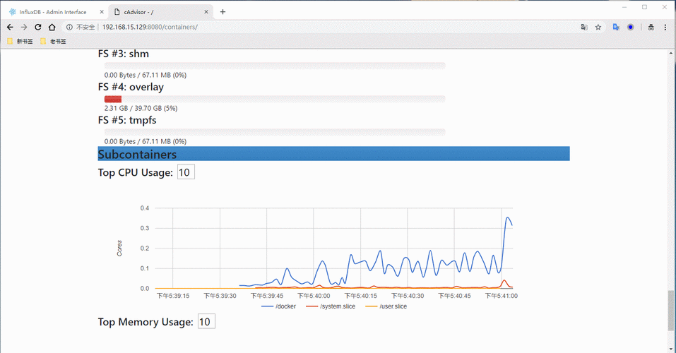Select the text 2.31 GB / 39.70 GB (5%)
676x353 pixels.
[141, 108]
